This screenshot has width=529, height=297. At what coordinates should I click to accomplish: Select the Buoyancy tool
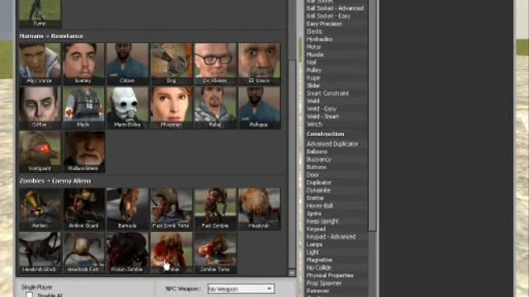319,159
